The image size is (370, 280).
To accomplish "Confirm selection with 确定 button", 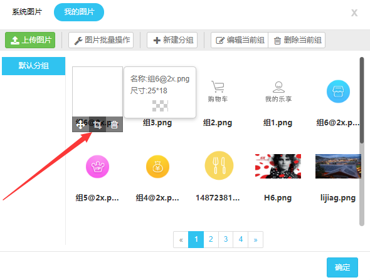I will (x=342, y=267).
